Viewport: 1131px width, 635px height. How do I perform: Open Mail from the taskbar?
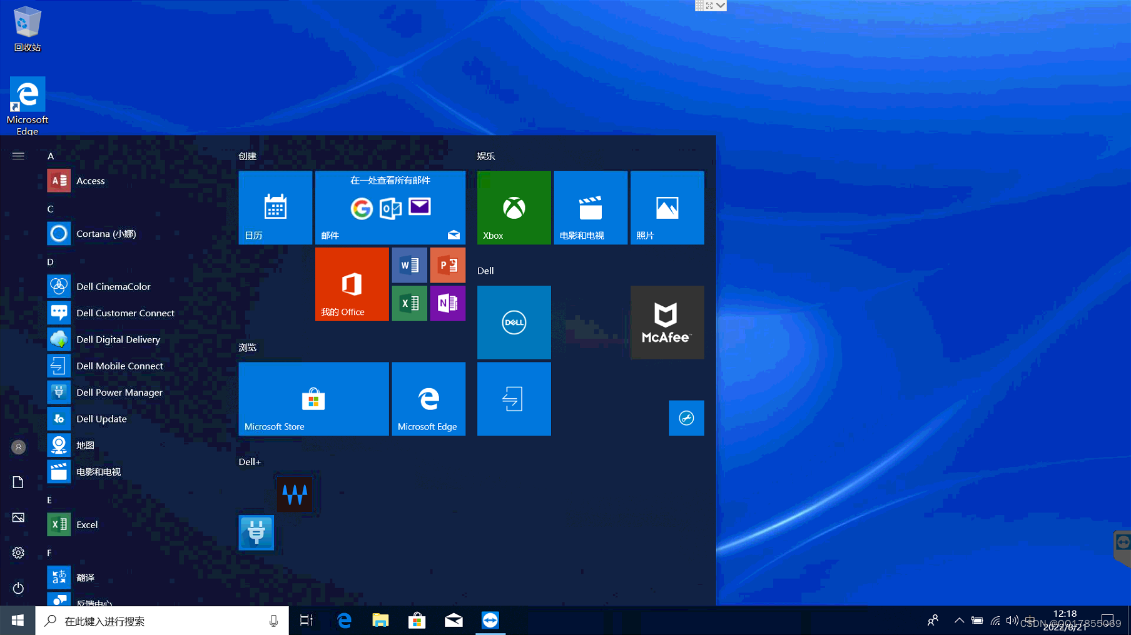(x=454, y=621)
